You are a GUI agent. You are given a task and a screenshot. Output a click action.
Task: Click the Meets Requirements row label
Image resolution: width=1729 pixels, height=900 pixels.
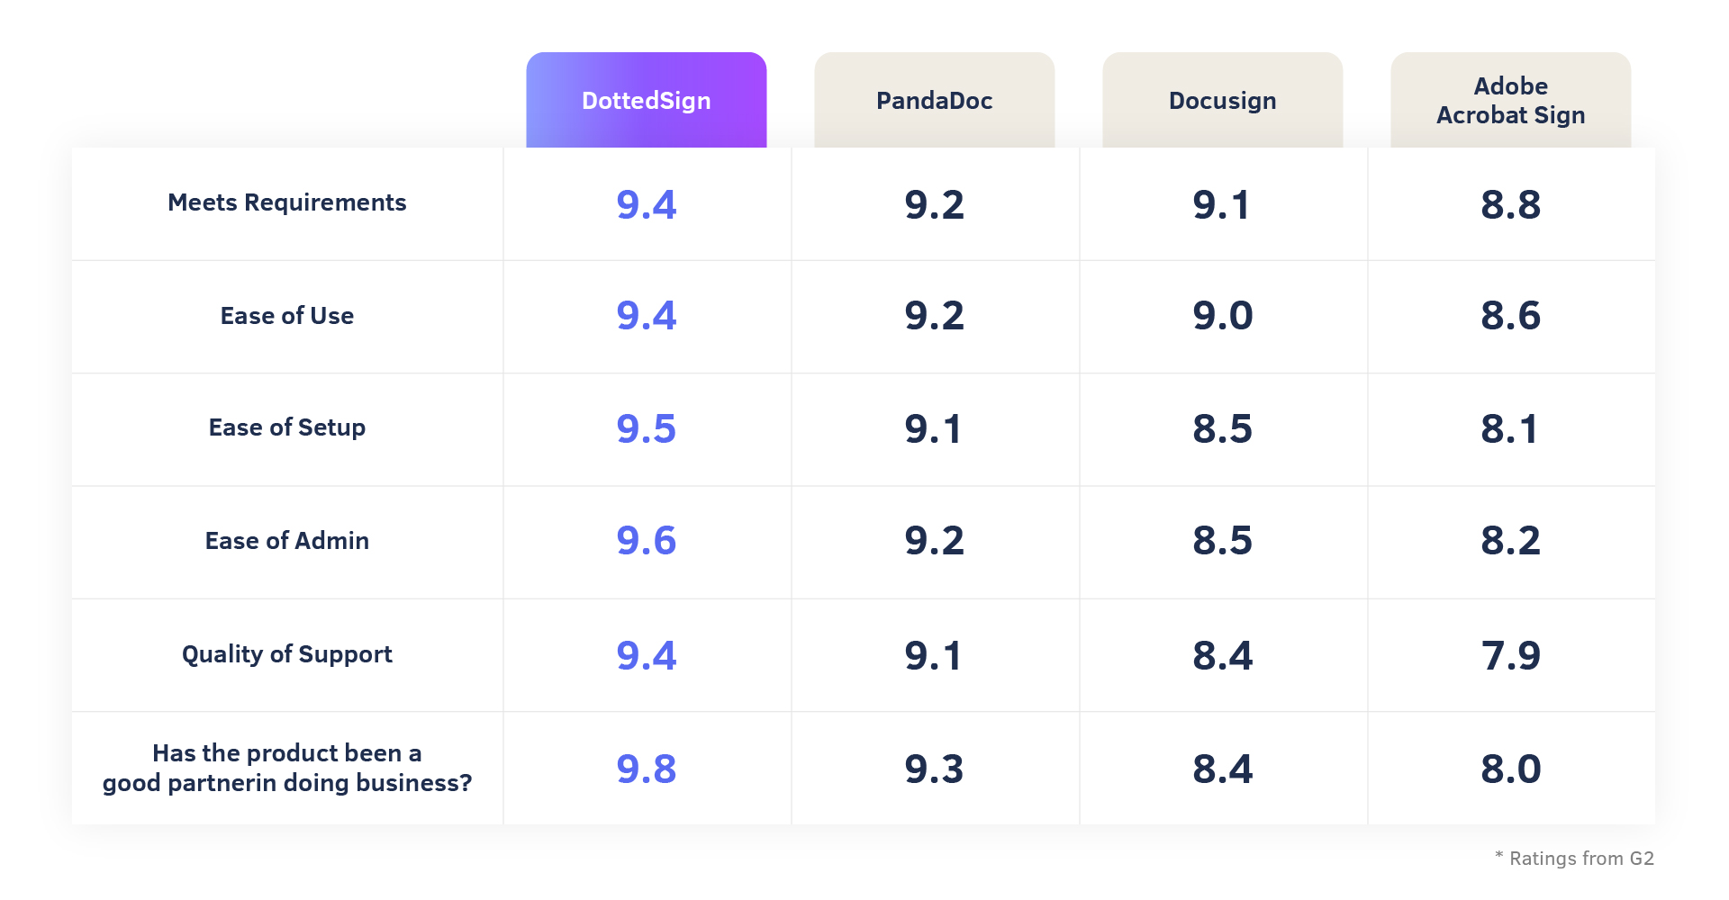coord(287,202)
